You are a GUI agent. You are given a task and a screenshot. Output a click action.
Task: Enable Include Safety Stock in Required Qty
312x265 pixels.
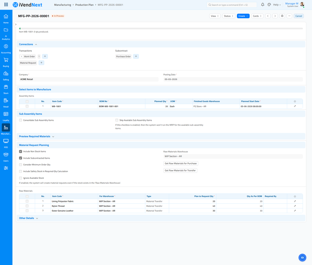point(20,171)
